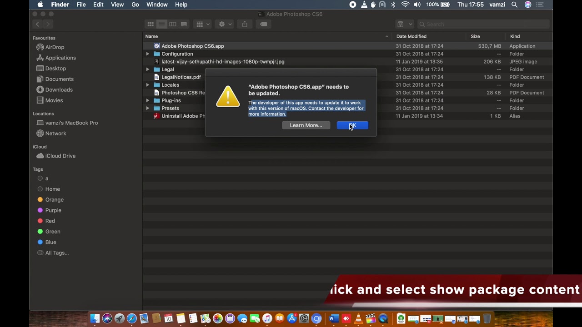The height and width of the screenshot is (327, 582).
Task: Click the Share button in Finder toolbar
Action: click(x=245, y=24)
